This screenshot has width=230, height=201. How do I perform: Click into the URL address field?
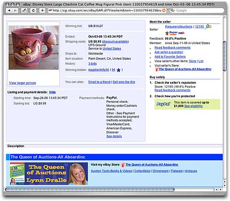107,11
